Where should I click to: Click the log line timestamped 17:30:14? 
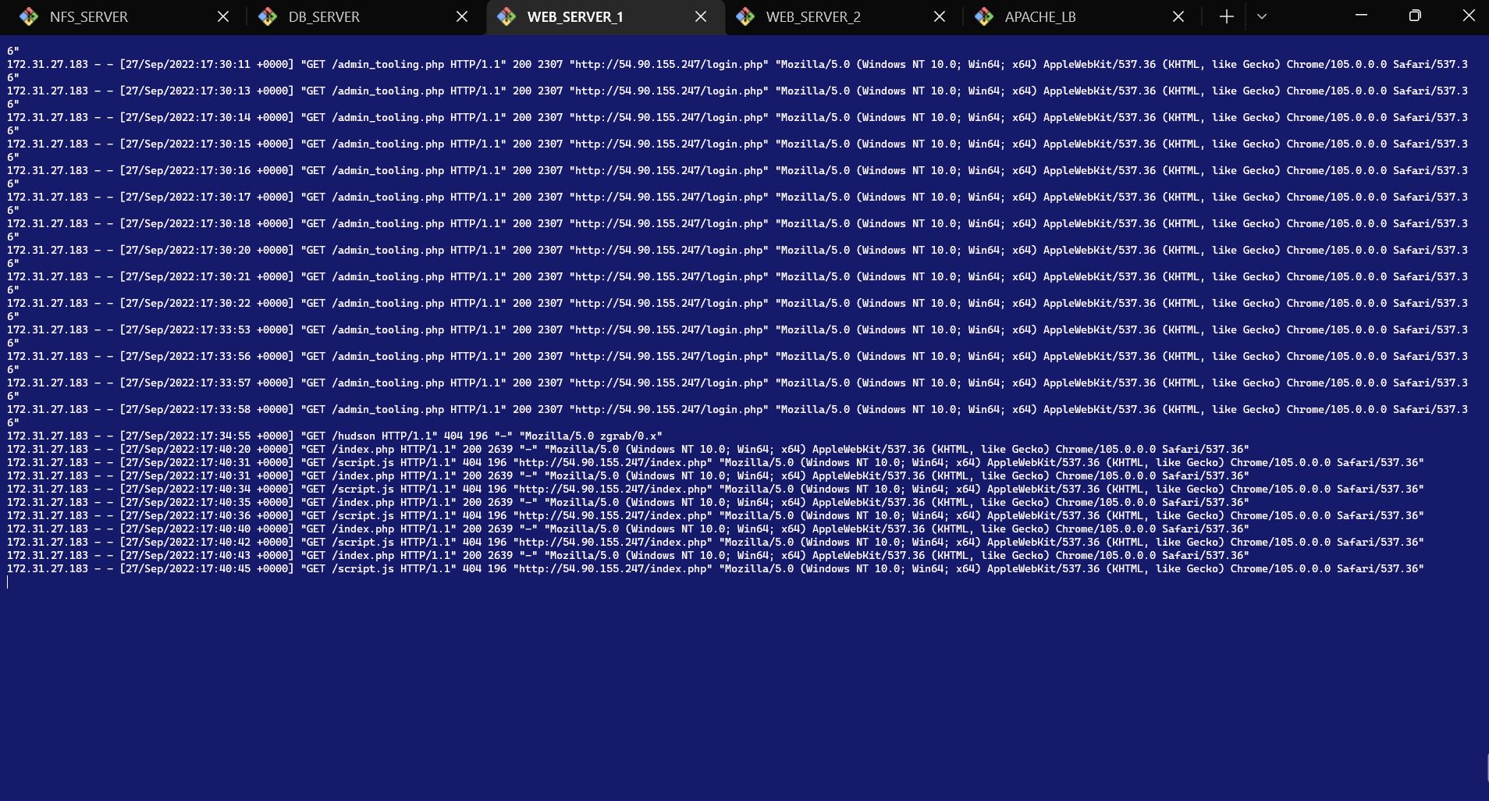click(737, 124)
